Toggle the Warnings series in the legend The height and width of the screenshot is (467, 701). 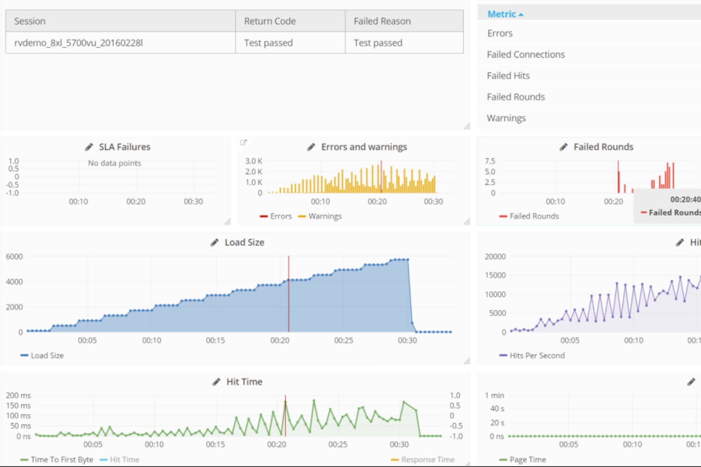click(x=324, y=216)
